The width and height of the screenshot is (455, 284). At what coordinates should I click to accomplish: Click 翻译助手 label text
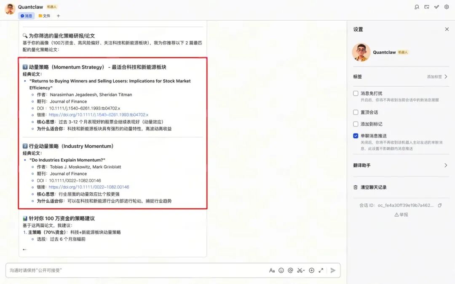362,165
